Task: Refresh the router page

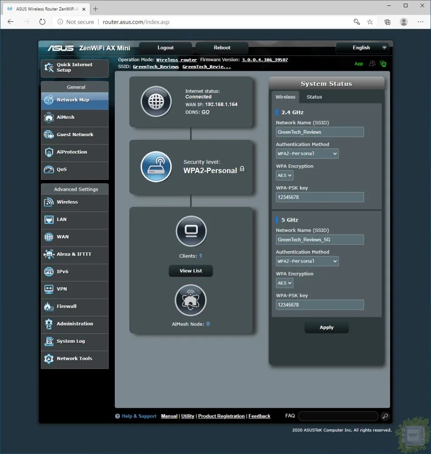Action: click(x=42, y=22)
